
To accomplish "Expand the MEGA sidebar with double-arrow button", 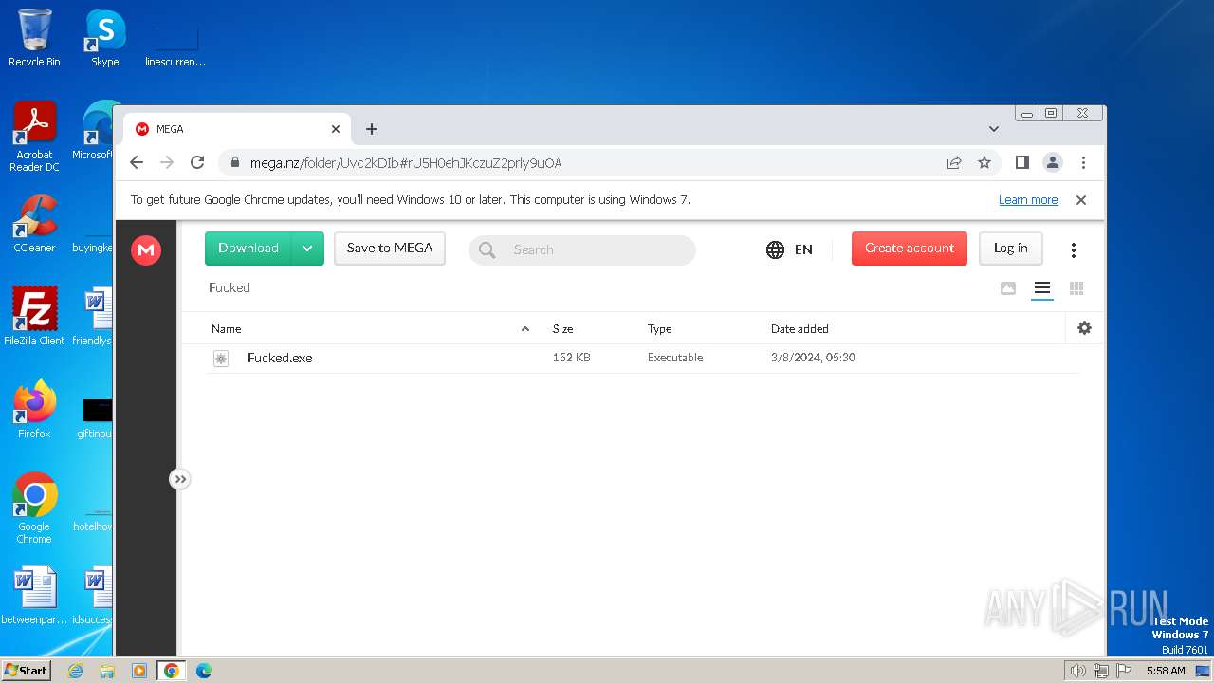I will click(x=180, y=479).
